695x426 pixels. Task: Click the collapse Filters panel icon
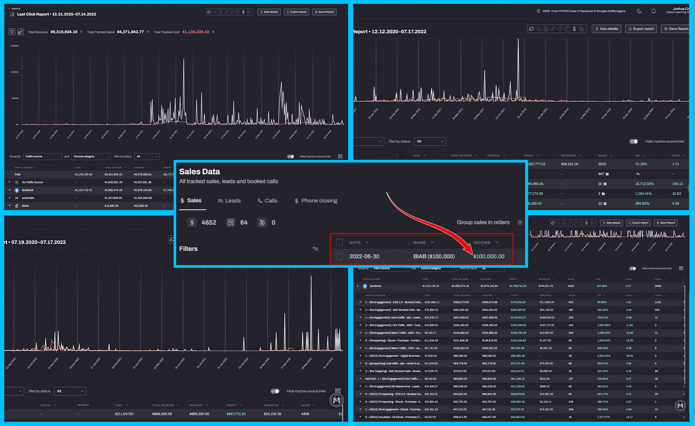315,249
